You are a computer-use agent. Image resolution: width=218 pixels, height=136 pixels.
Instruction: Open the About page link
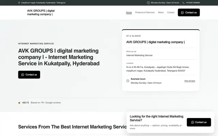161,13
